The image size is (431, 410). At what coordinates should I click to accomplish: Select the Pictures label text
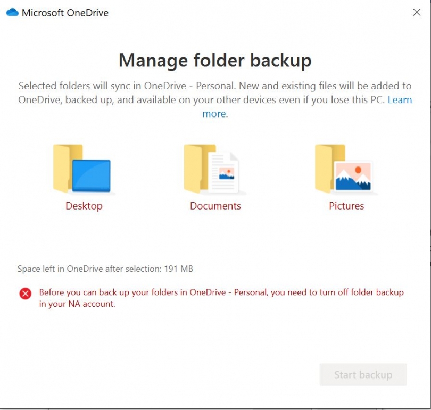click(x=346, y=206)
